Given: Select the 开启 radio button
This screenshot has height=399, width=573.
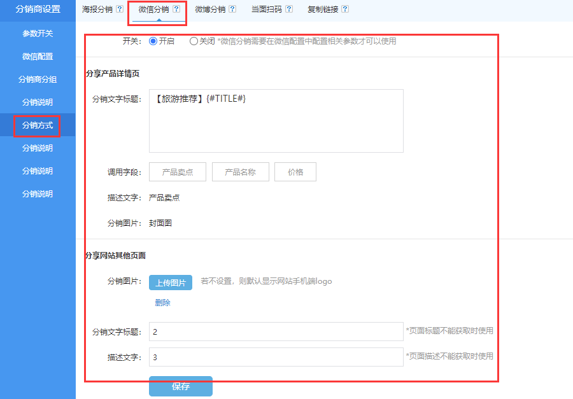Looking at the screenshot, I should 153,41.
